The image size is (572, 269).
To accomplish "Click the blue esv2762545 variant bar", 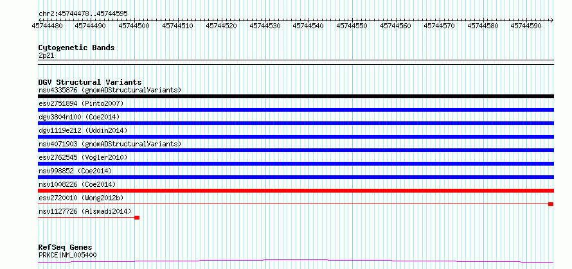I will click(296, 164).
